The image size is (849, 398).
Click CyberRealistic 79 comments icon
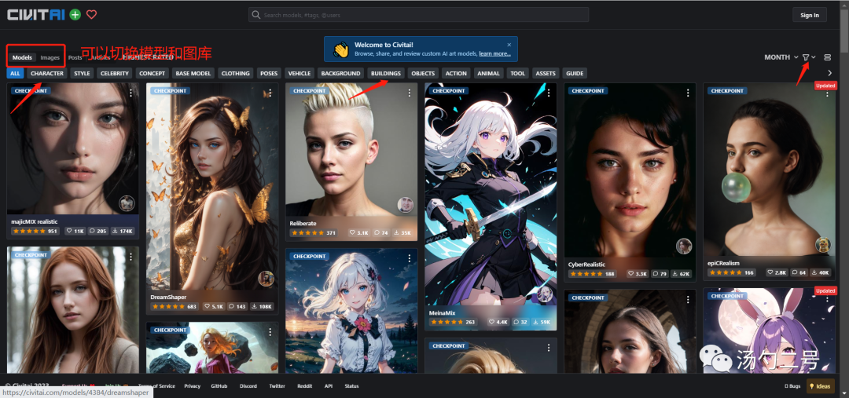click(656, 274)
